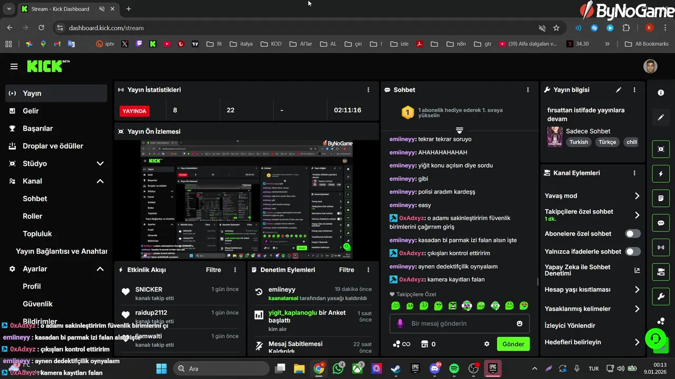Open Spotify from the Windows taskbar
This screenshot has height=379, width=675.
pos(454,368)
